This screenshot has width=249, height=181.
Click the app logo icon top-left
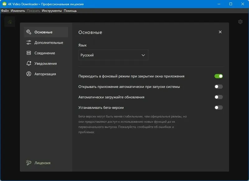click(9, 22)
